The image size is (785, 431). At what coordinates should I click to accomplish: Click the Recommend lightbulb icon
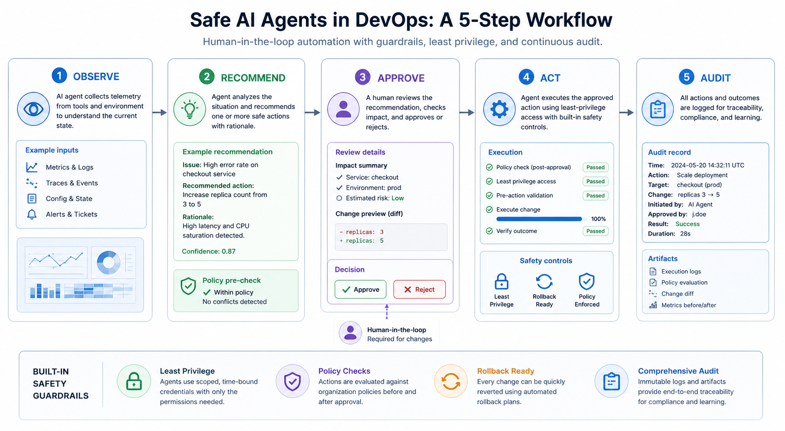point(189,109)
